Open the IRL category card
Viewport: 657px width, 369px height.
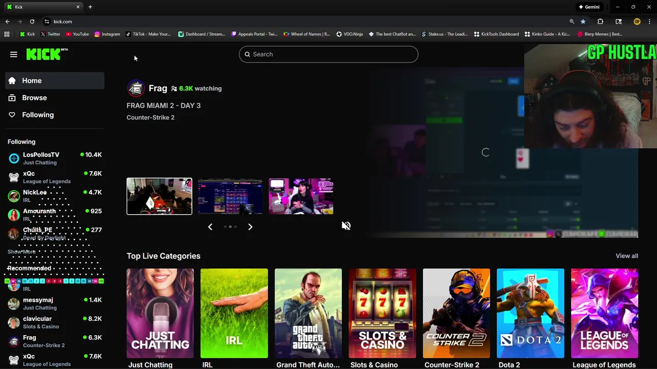234,313
